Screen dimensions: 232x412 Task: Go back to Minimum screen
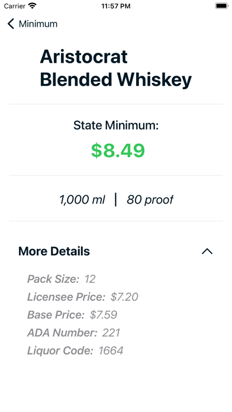click(33, 24)
